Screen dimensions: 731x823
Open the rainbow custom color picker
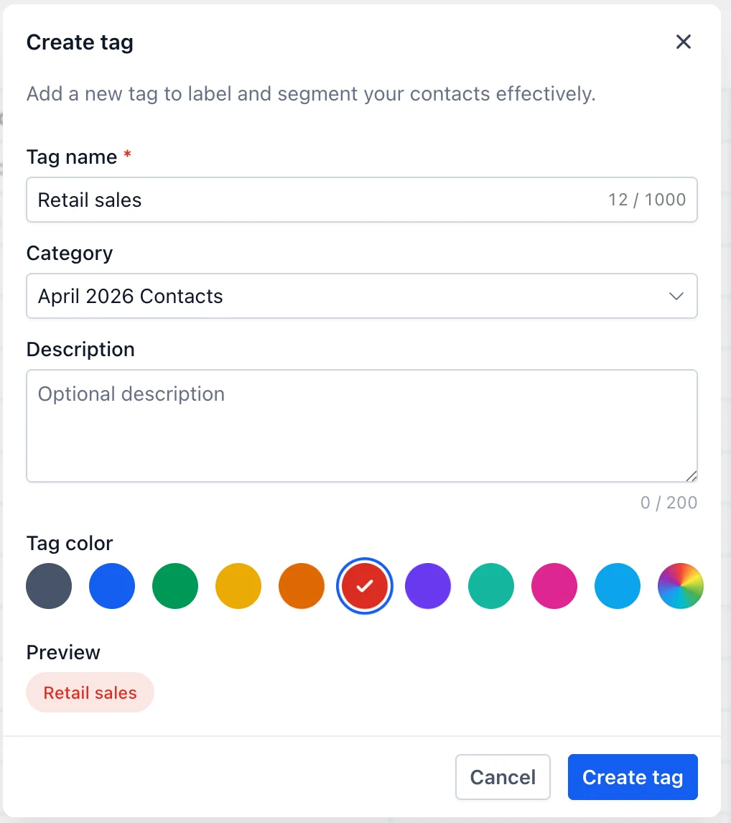coord(681,586)
